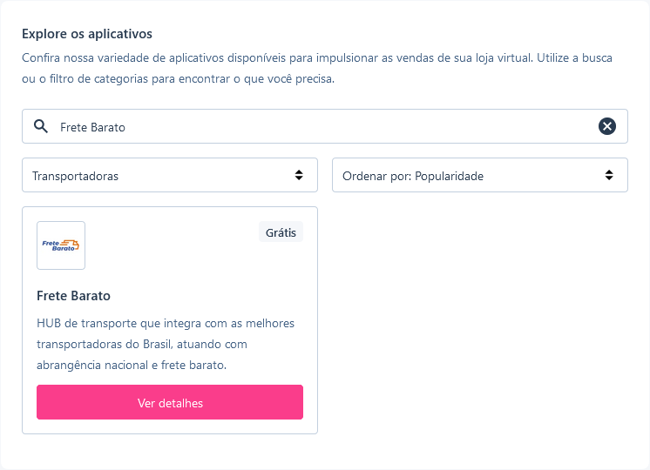The image size is (650, 470).
Task: Click the text 'abrangência nacional e frete barato'
Action: pos(132,365)
